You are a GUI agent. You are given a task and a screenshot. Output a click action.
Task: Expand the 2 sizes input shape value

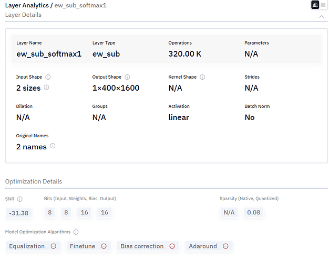coord(28,88)
